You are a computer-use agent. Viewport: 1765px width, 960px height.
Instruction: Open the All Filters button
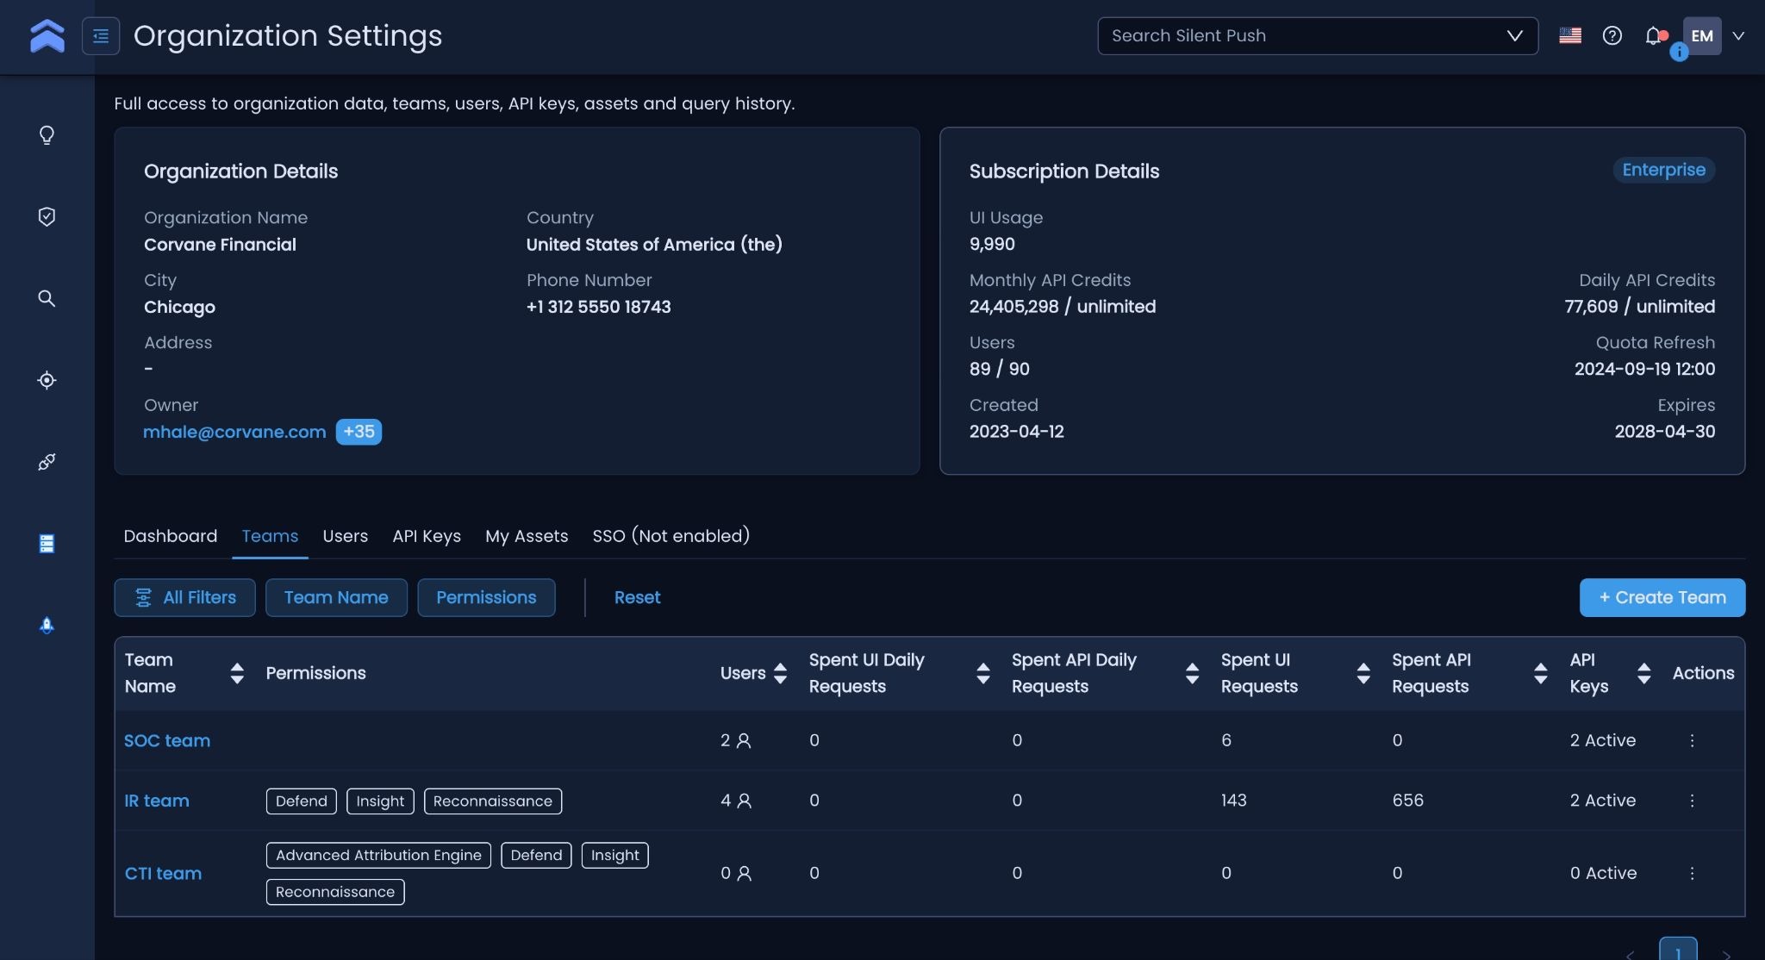coord(185,597)
